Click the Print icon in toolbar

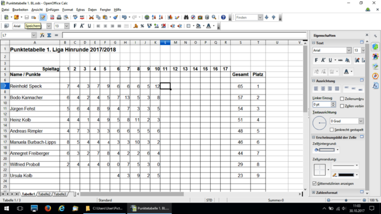[59, 17]
